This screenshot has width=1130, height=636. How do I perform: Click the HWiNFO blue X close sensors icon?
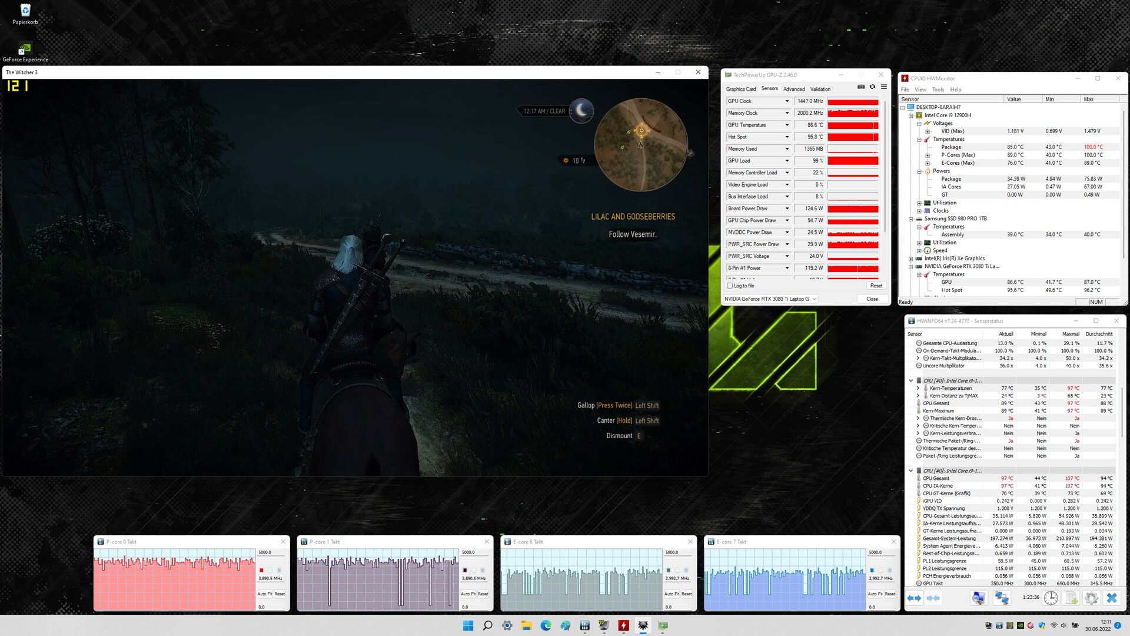point(1111,598)
